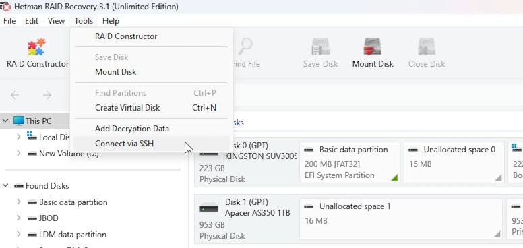Select New Volume (D:) tree item
This screenshot has height=248, width=523.
69,154
